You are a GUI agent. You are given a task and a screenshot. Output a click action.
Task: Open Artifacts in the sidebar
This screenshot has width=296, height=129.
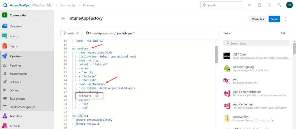pos(15,126)
